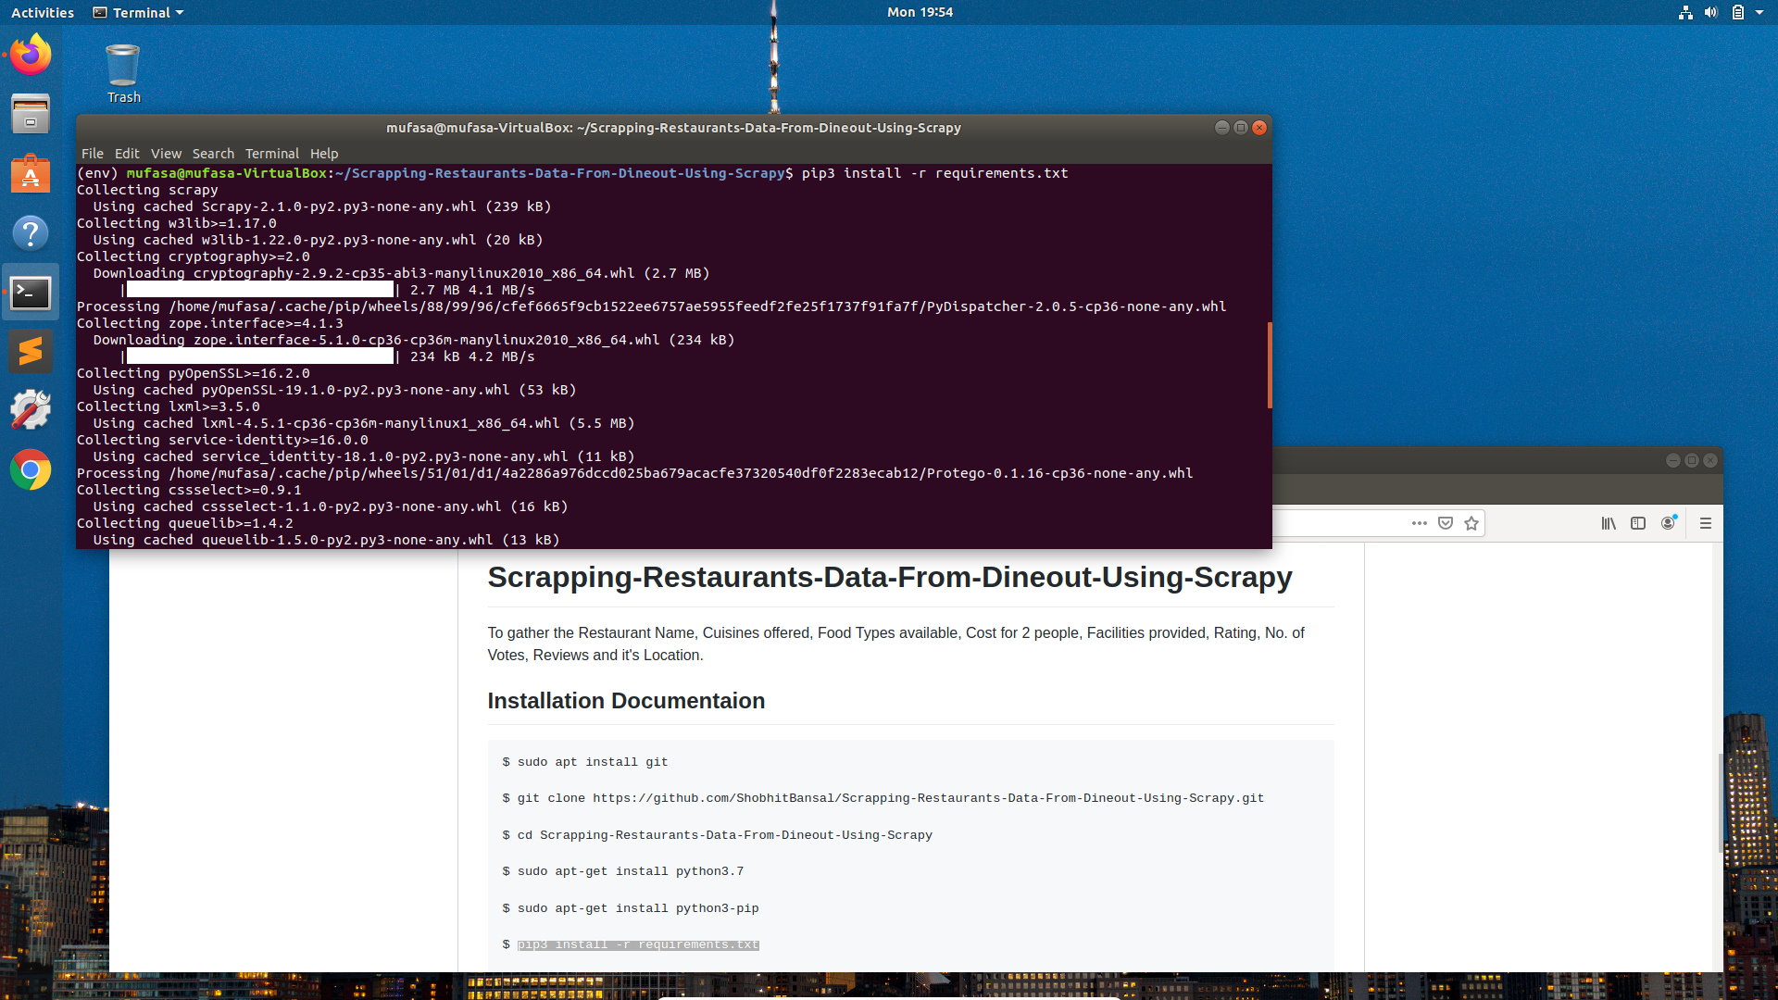Open Firefox hamburger menu
Image resolution: width=1778 pixels, height=1000 pixels.
pos(1706,524)
